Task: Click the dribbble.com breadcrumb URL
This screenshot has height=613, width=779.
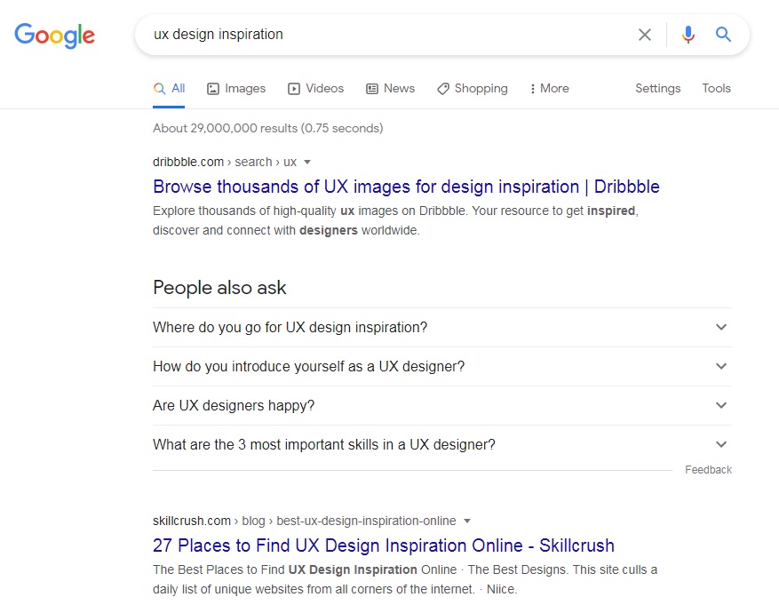Action: click(225, 162)
